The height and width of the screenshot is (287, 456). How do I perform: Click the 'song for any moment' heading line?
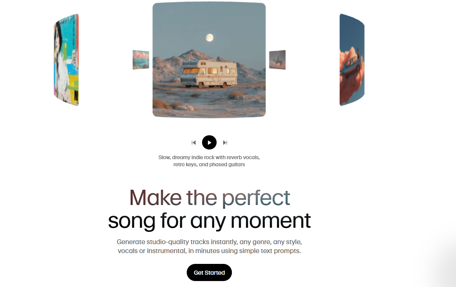(x=209, y=221)
